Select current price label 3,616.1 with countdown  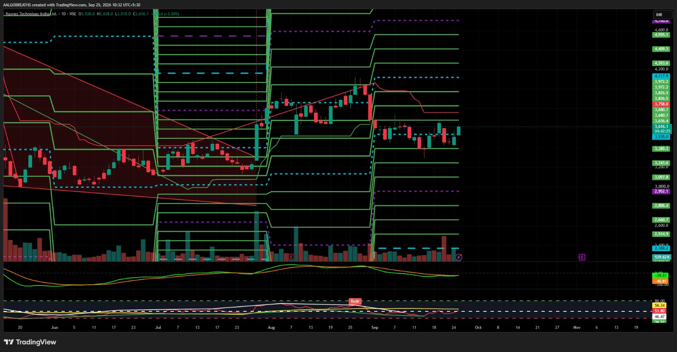(x=662, y=129)
